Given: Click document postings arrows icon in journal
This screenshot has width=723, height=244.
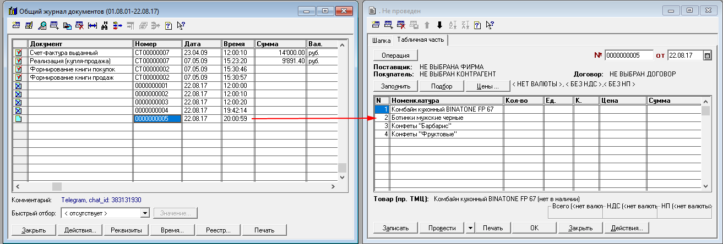Looking at the screenshot, I should [x=117, y=25].
